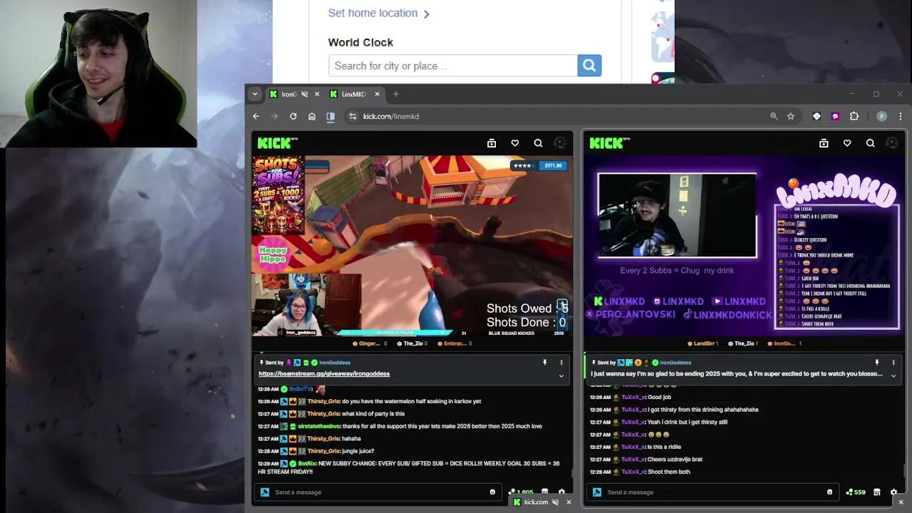Expand the right pinned message chevron
The width and height of the screenshot is (912, 513).
(893, 375)
